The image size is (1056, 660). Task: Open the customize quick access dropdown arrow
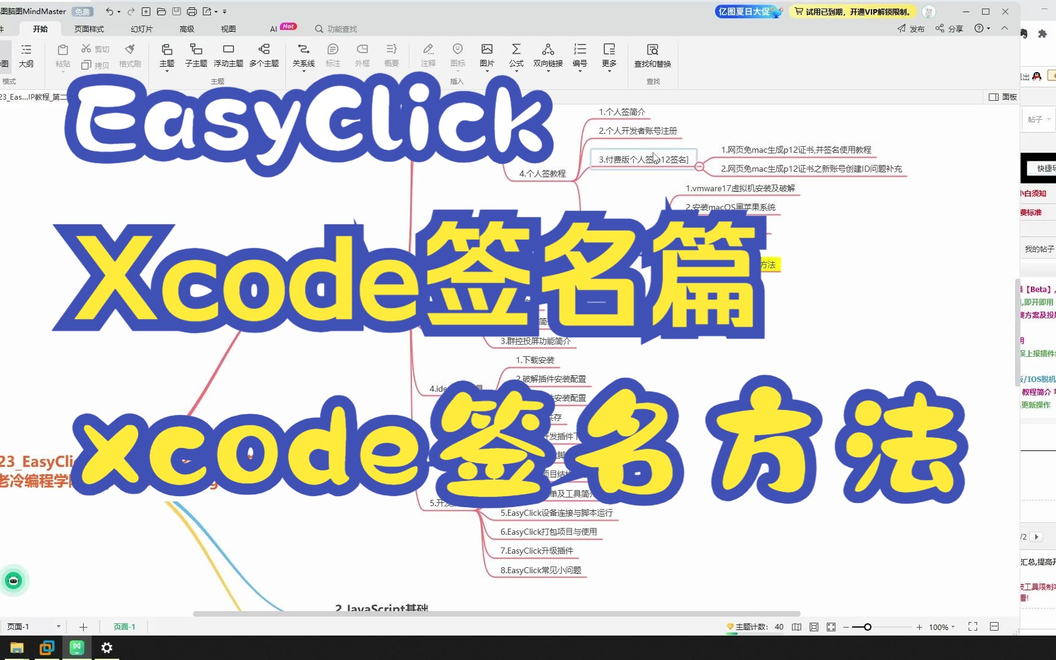click(224, 12)
